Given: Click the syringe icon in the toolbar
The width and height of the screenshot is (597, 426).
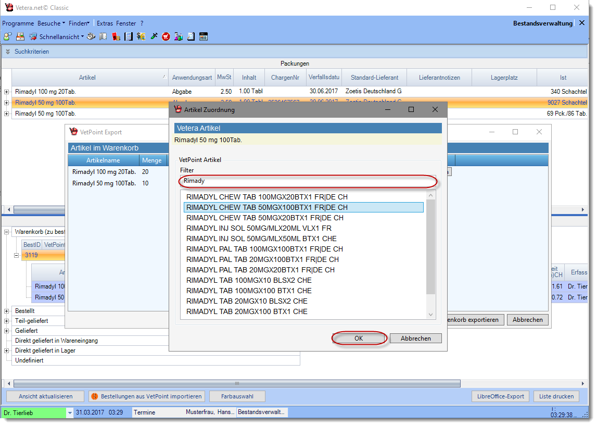Looking at the screenshot, I should [154, 36].
